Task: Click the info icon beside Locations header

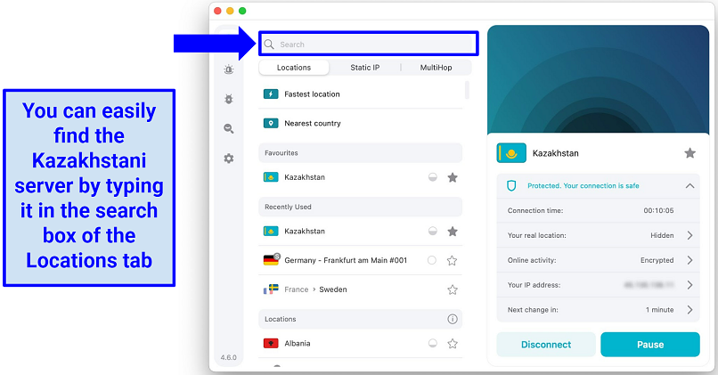Action: [453, 319]
